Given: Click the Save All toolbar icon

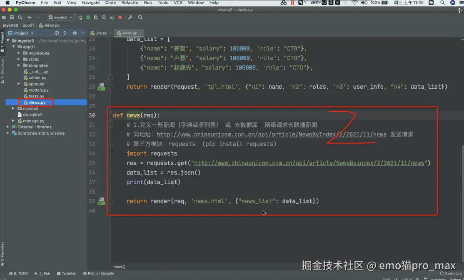Looking at the screenshot, I should 12,17.
